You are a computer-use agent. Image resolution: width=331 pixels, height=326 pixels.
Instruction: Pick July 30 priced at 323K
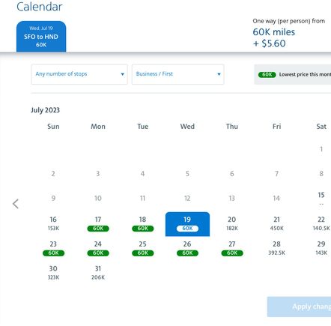click(x=53, y=273)
